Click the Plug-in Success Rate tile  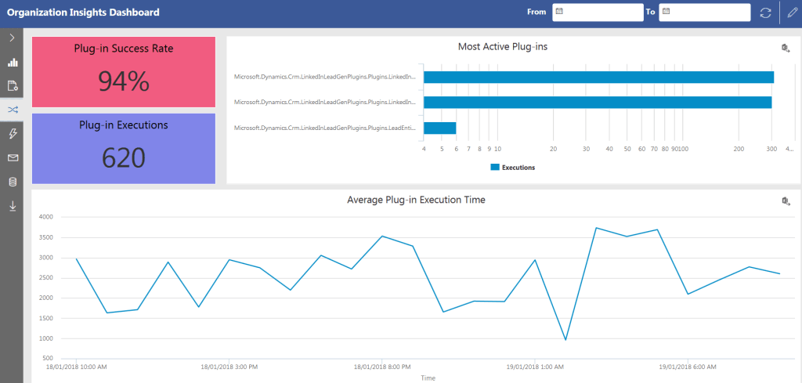124,71
